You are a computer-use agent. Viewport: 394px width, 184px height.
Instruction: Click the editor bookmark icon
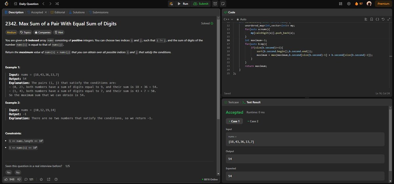click(372, 19)
